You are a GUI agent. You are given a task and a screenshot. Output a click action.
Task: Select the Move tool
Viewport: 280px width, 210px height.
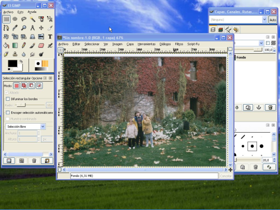[x=41, y=28]
